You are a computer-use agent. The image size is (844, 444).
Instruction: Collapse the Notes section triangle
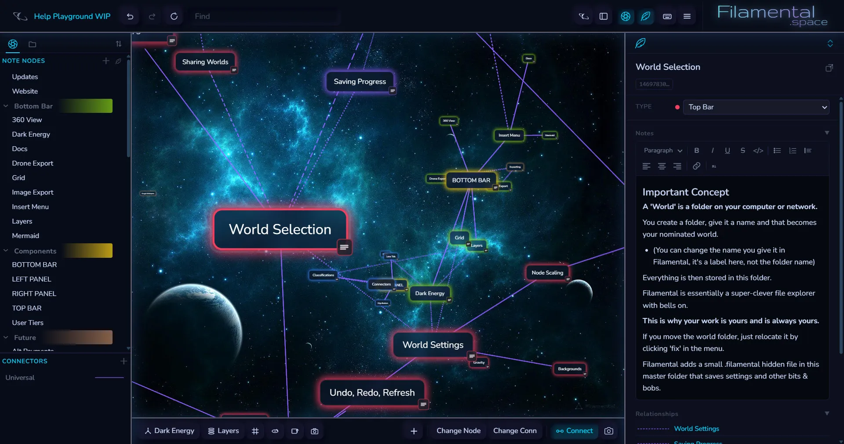827,133
